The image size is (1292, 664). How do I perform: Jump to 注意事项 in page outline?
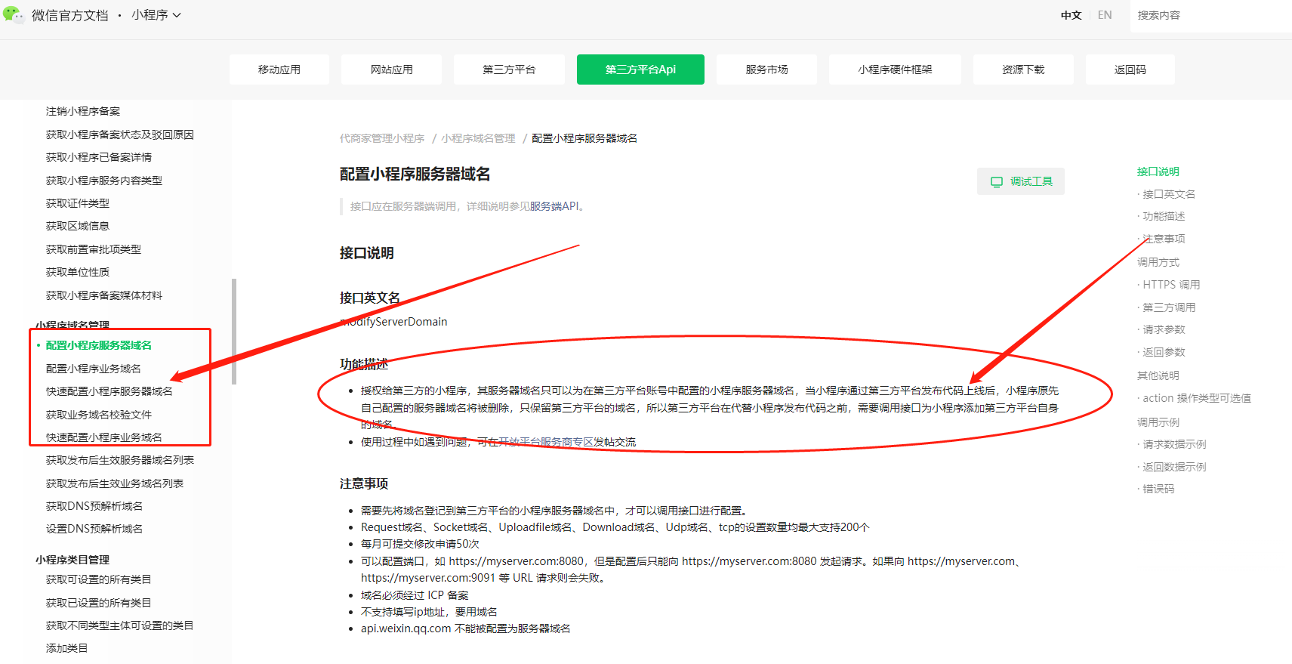click(1164, 239)
